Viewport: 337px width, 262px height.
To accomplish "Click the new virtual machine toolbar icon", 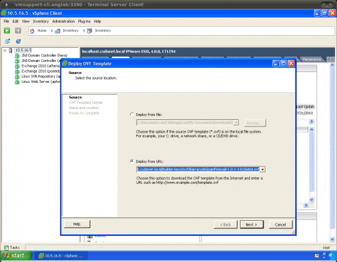I will (x=7, y=41).
